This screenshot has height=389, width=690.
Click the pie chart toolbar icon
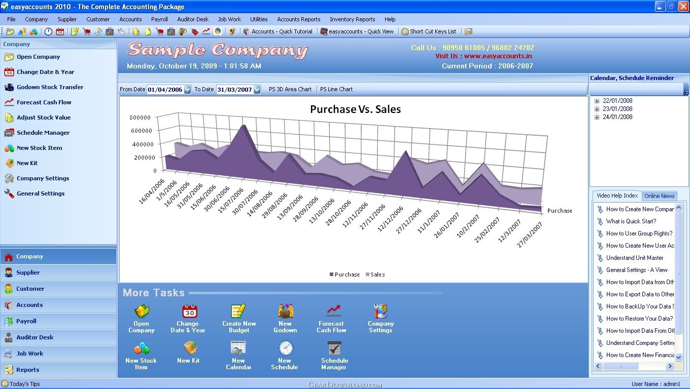click(218, 31)
